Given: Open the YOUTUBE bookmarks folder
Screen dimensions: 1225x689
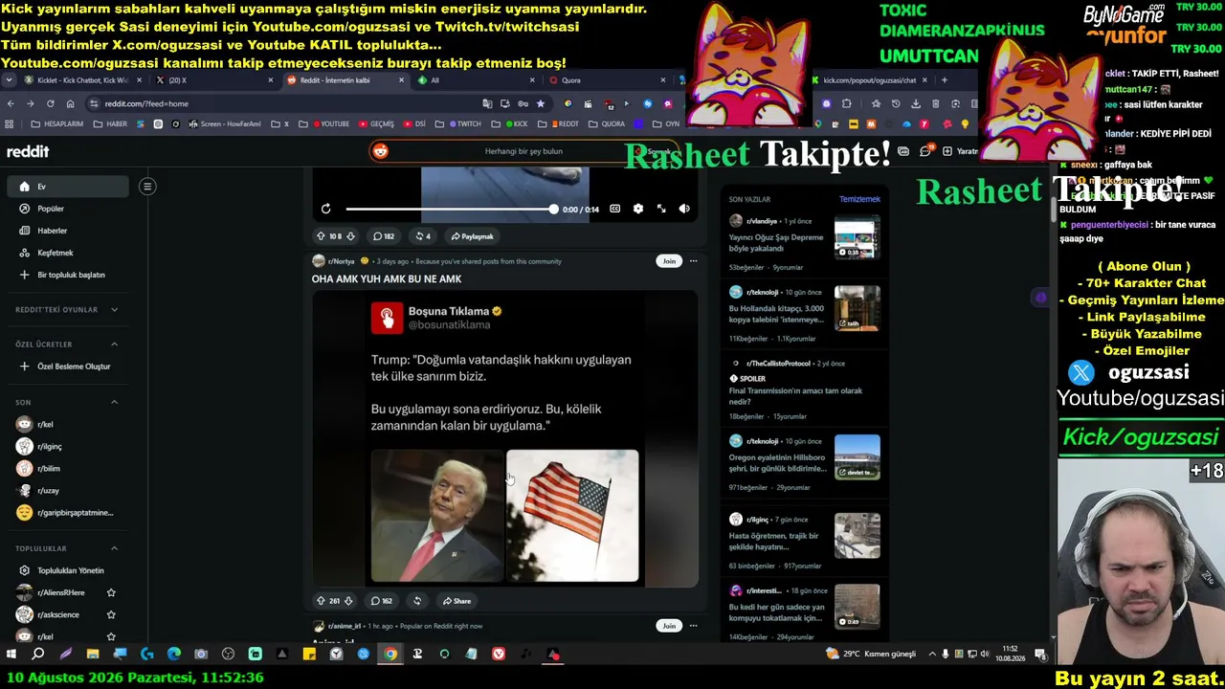Looking at the screenshot, I should pyautogui.click(x=331, y=123).
